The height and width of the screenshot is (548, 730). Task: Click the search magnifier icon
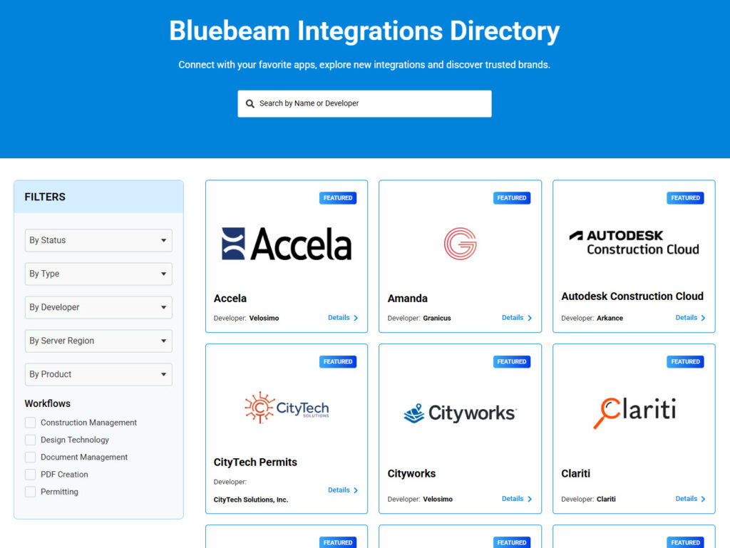tap(250, 104)
